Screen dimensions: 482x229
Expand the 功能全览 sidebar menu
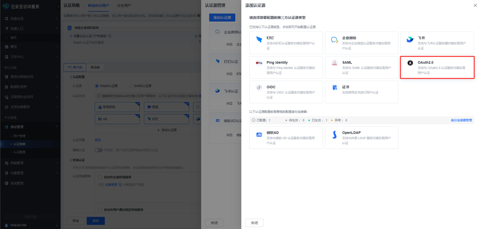[x=57, y=19]
